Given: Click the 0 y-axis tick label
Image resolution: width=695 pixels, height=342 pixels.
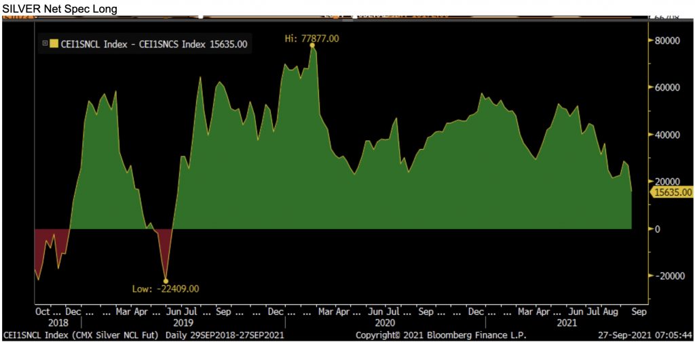Looking at the screenshot, I should coord(656,229).
